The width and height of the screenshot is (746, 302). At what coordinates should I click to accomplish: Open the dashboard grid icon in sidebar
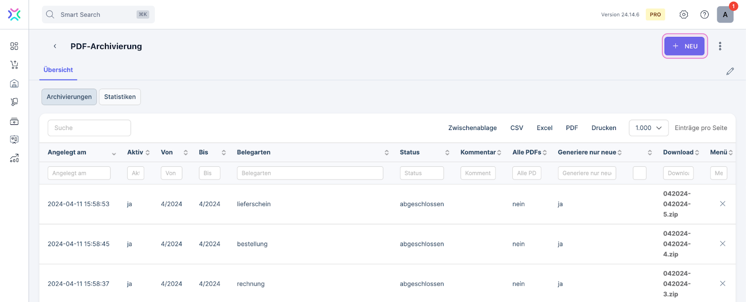(14, 46)
